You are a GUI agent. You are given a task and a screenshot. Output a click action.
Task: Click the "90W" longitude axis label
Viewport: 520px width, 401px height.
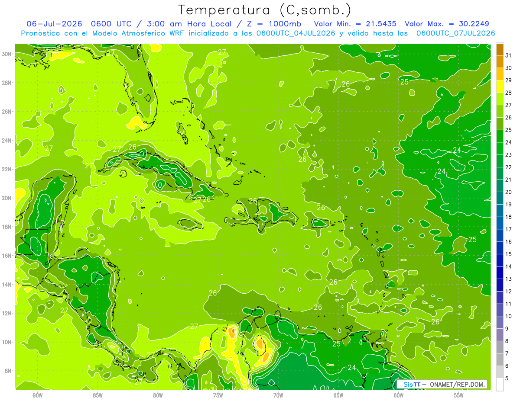click(x=37, y=395)
